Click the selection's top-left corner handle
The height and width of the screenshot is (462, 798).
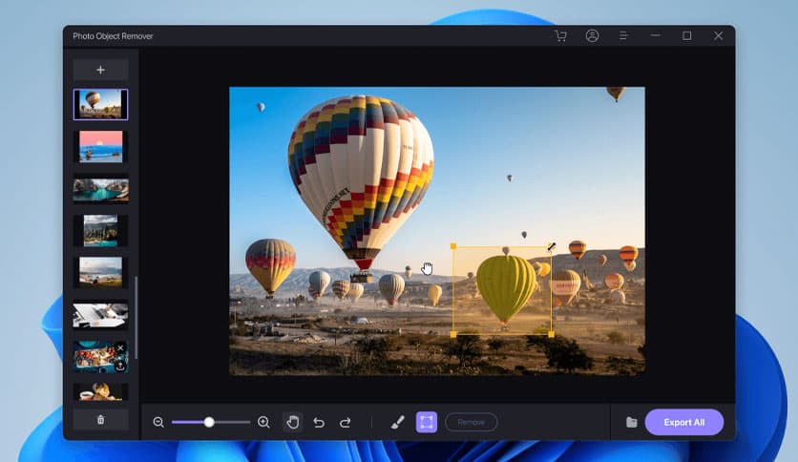(x=453, y=247)
